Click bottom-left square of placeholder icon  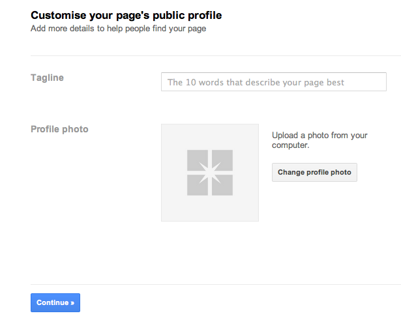[197, 185]
